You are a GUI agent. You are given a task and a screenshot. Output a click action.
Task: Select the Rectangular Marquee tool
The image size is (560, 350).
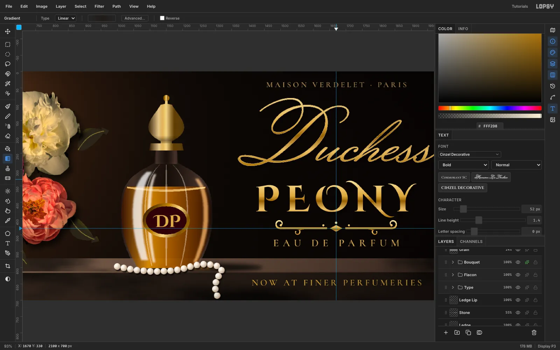click(8, 44)
